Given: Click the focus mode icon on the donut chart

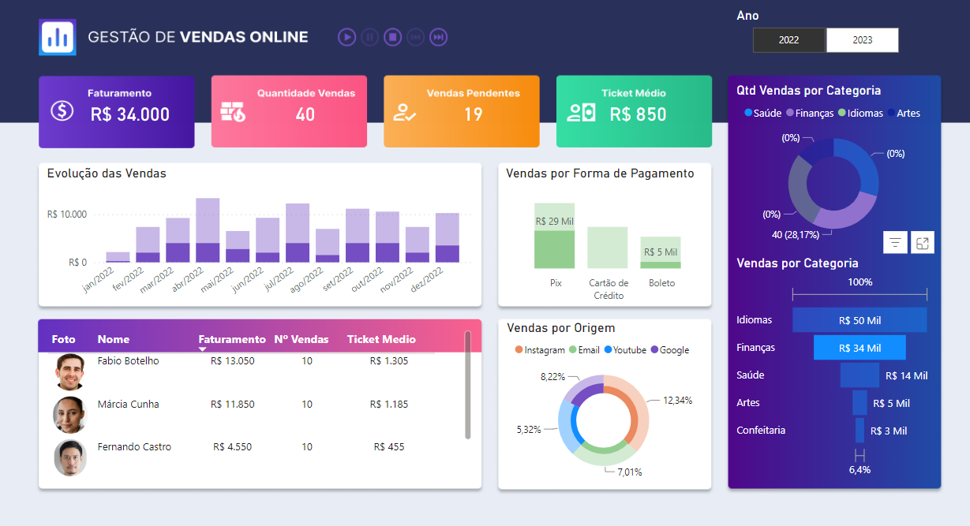Looking at the screenshot, I should [922, 242].
